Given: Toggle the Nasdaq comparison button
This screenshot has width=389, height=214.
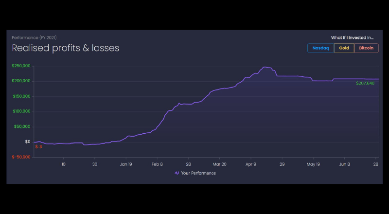Looking at the screenshot, I should coord(320,48).
